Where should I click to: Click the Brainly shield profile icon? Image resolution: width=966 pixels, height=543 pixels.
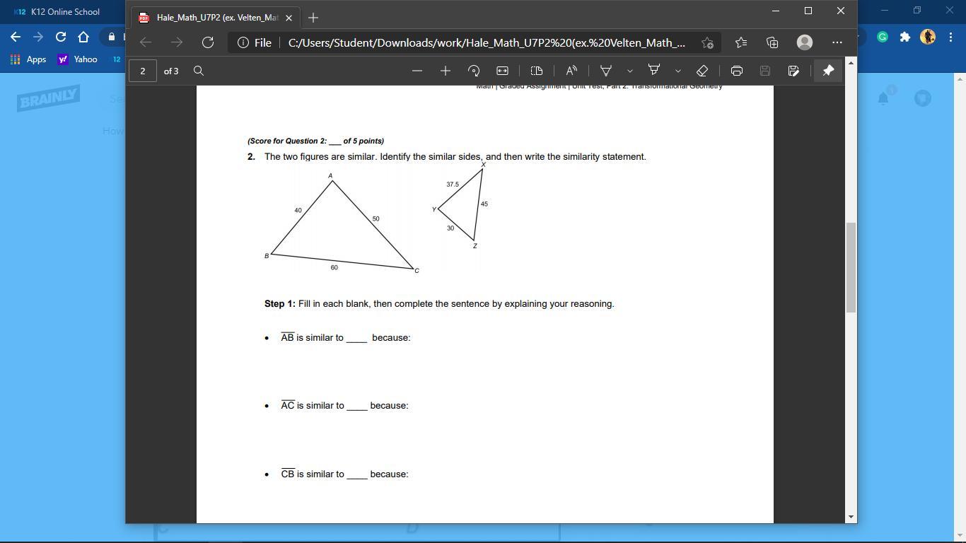click(x=923, y=98)
